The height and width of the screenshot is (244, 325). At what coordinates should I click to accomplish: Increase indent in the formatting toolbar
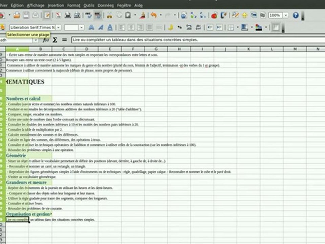click(x=219, y=27)
